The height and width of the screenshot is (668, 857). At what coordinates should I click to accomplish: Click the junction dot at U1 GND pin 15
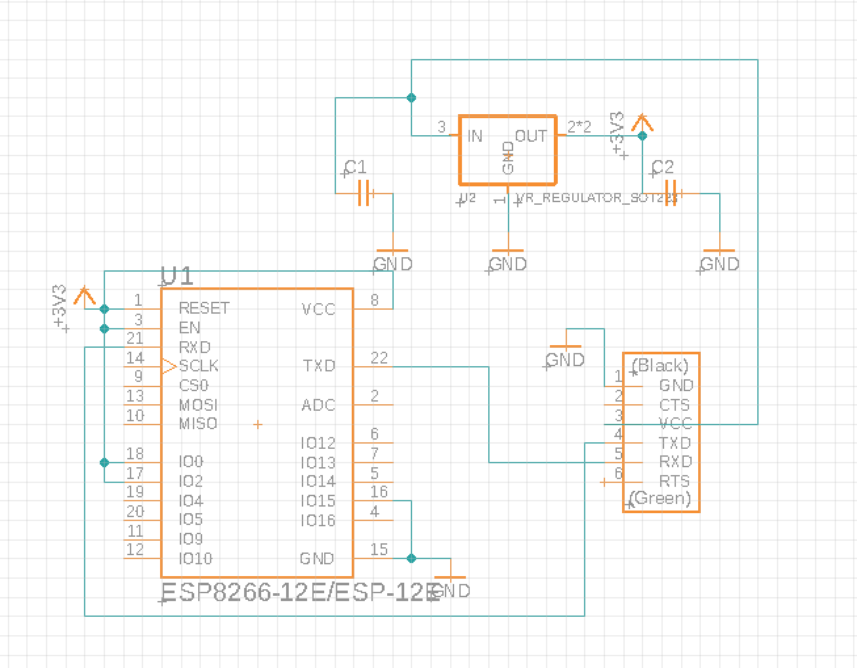click(411, 558)
